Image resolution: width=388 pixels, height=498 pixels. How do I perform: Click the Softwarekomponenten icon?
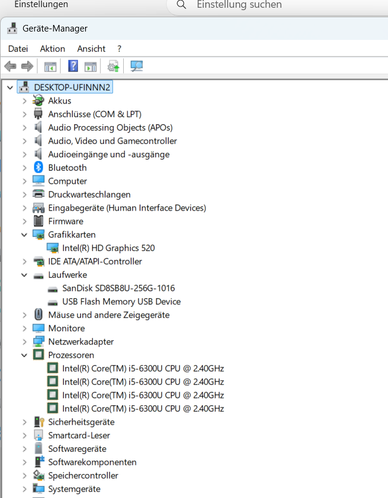[39, 462]
